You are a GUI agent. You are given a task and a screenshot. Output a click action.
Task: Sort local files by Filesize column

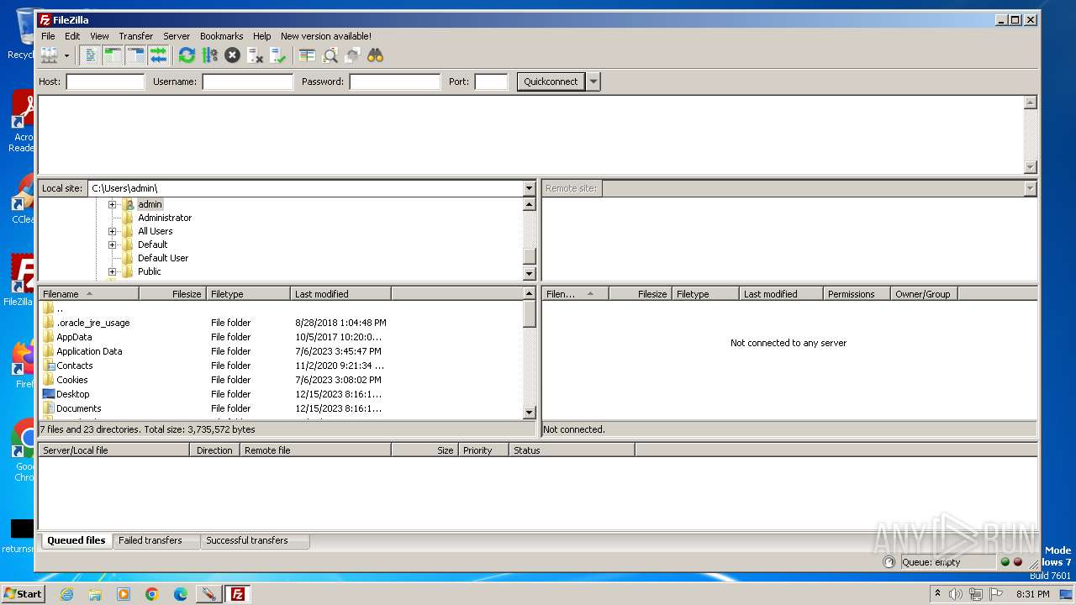tap(172, 294)
